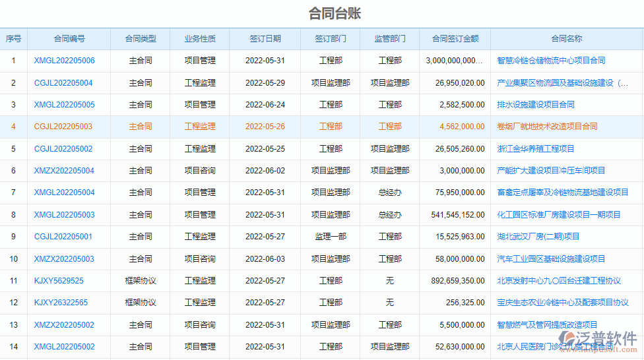The width and height of the screenshot is (644, 360).
Task: Select contract link KJXY5629525
Action: pos(59,281)
